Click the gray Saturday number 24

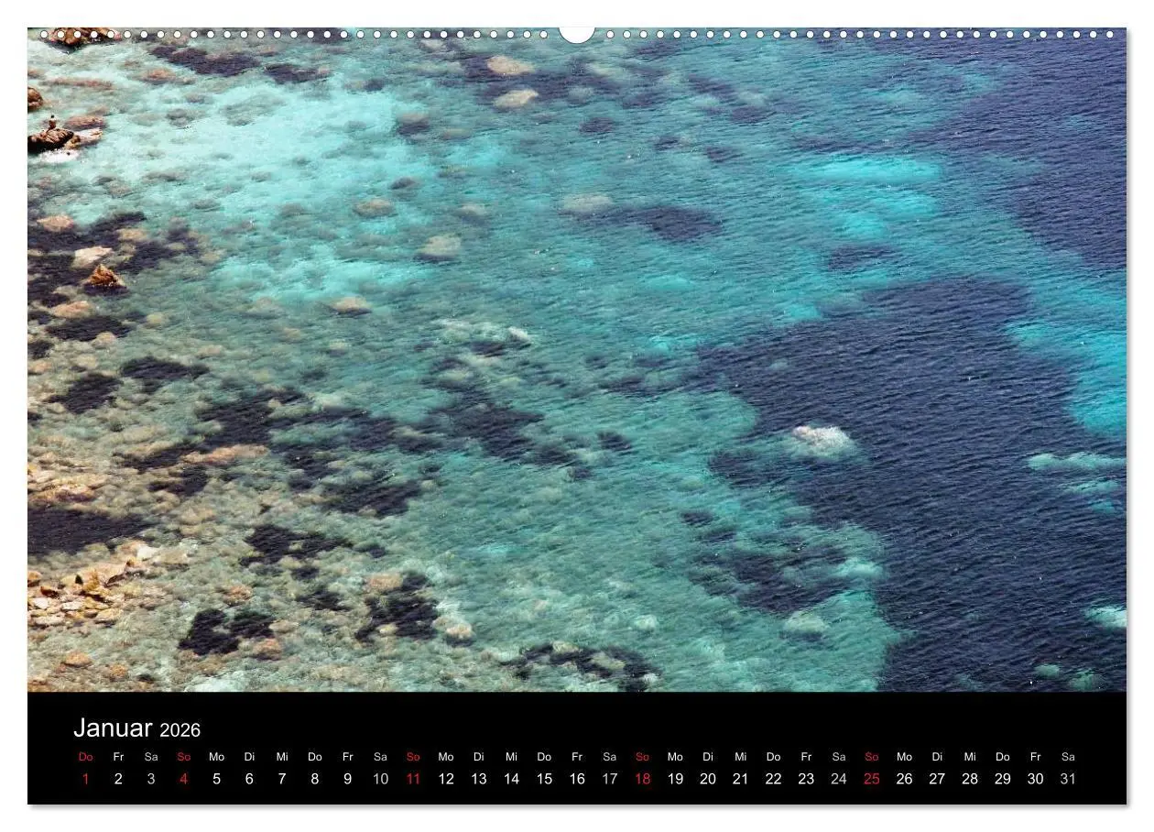click(838, 779)
